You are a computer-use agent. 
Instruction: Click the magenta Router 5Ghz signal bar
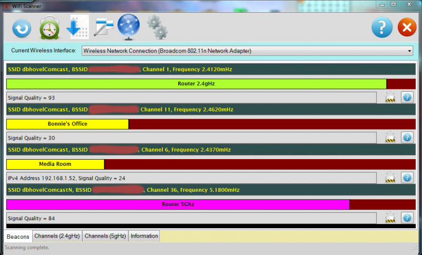[178, 204]
